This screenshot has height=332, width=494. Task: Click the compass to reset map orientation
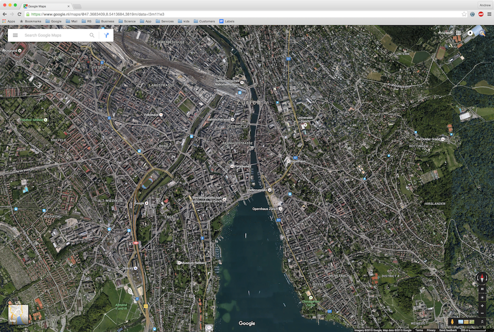[482, 278]
